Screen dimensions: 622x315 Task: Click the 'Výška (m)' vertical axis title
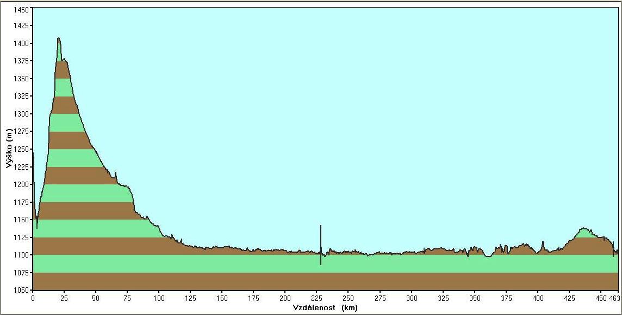tap(9, 149)
